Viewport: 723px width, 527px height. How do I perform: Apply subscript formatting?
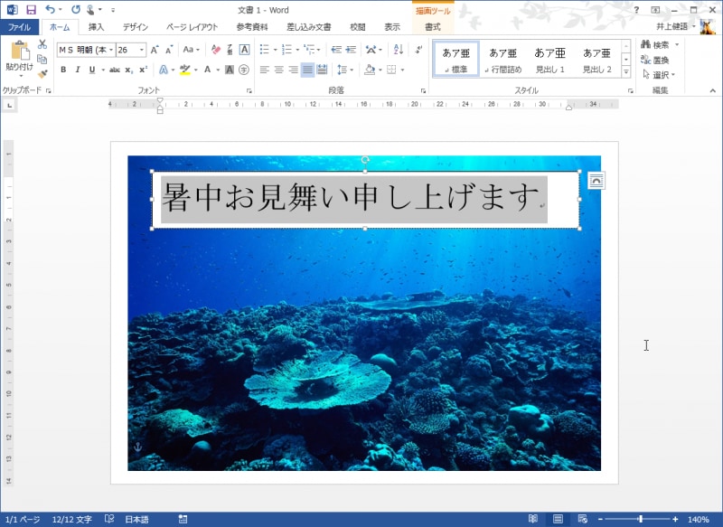(x=127, y=69)
